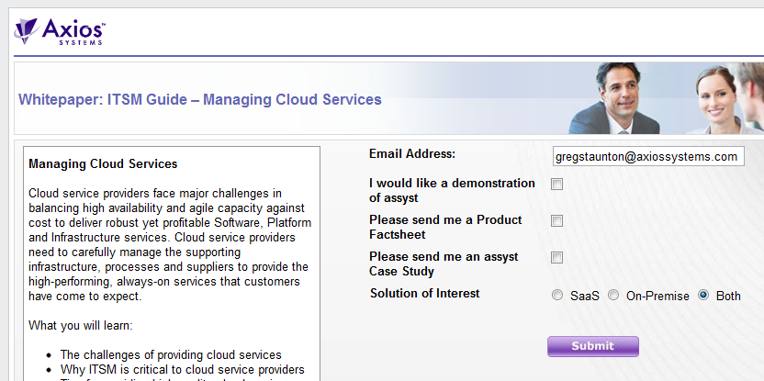
Task: Check the Product Factsheet checkbox
Action: point(556,220)
